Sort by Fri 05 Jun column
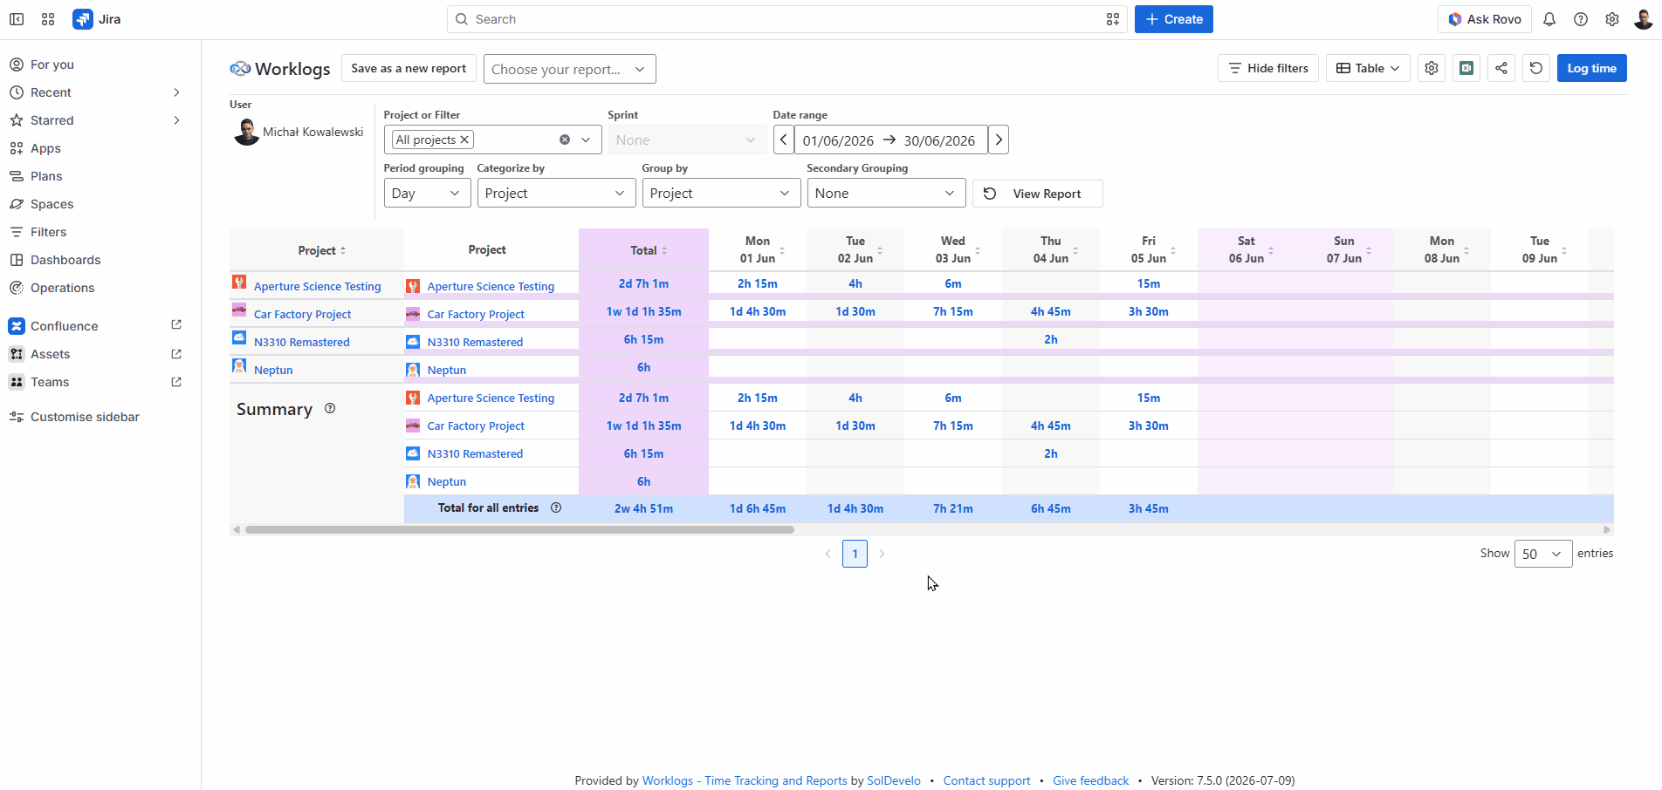Image resolution: width=1662 pixels, height=790 pixels. (1173, 250)
